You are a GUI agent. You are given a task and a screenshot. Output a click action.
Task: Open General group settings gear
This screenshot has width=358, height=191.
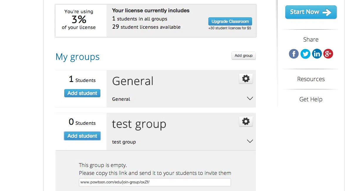coord(246,79)
